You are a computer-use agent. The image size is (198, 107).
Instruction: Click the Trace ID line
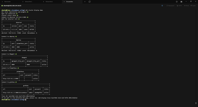click(18, 96)
